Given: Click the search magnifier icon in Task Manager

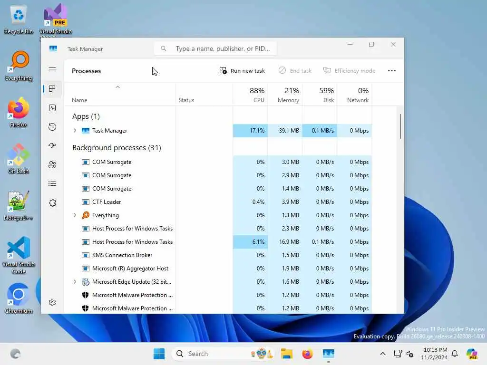Looking at the screenshot, I should pos(164,48).
